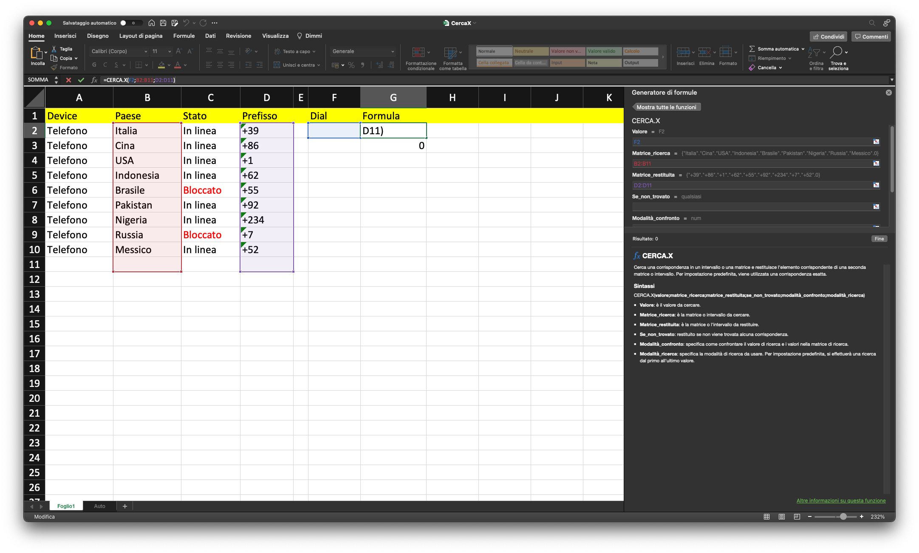Click range picker icon for Matrice_ricerca field
The height and width of the screenshot is (553, 919).
[x=876, y=164]
